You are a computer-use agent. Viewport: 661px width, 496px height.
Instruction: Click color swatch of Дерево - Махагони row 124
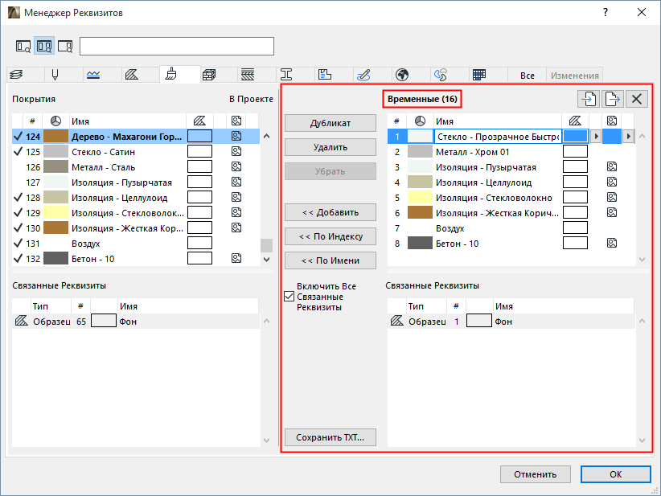[x=55, y=136]
